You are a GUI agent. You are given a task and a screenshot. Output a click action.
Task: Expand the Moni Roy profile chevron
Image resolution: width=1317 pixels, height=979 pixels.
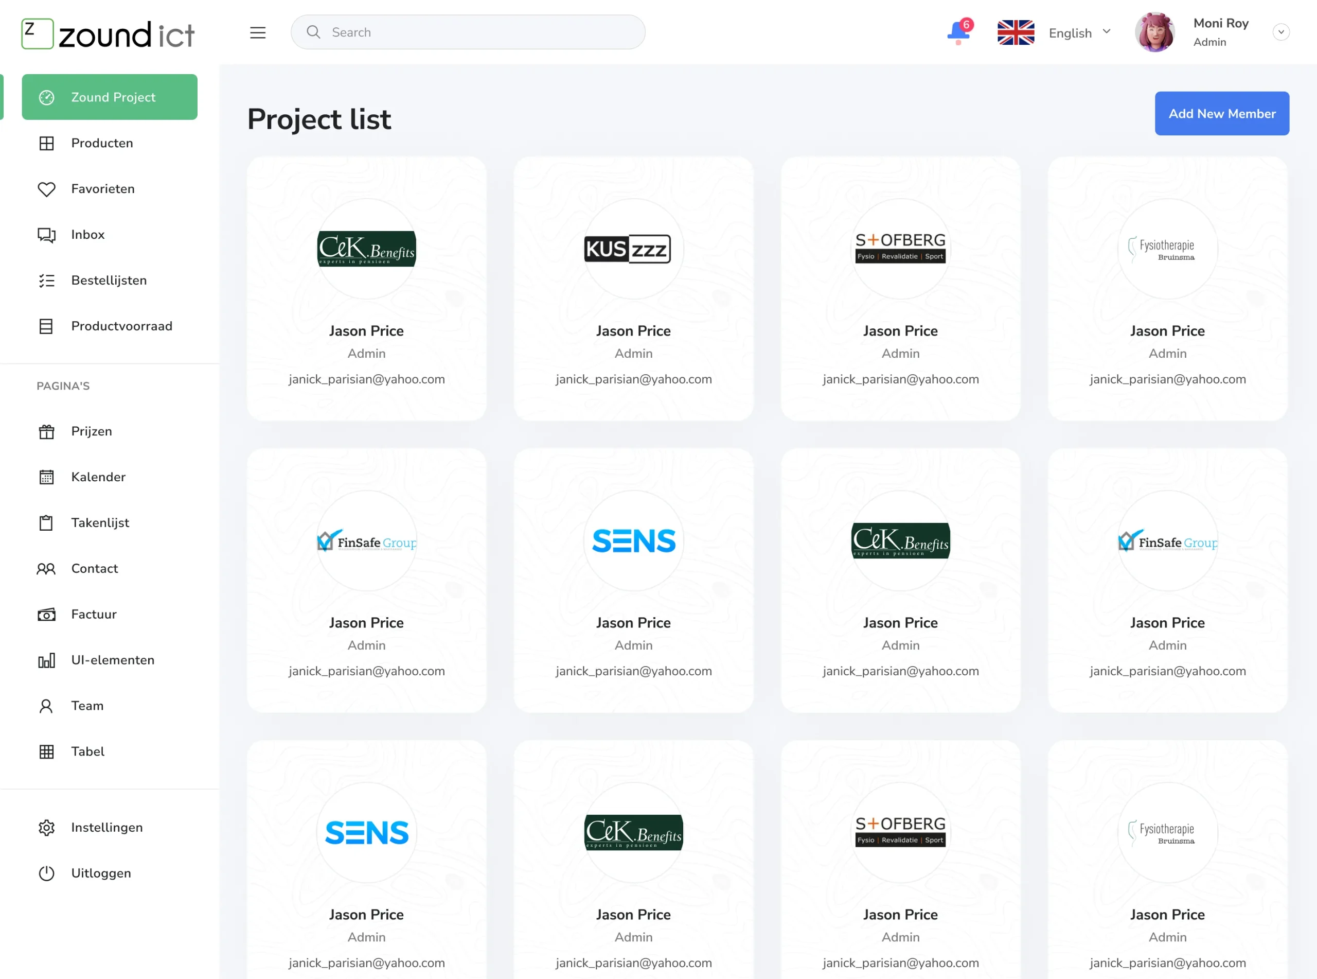click(1280, 32)
